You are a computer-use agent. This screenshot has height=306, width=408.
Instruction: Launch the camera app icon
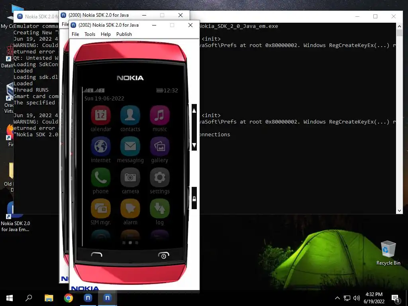pyautogui.click(x=130, y=177)
